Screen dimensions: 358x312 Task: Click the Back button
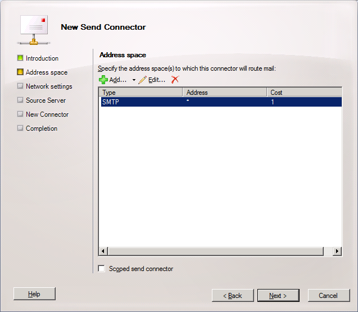232,295
